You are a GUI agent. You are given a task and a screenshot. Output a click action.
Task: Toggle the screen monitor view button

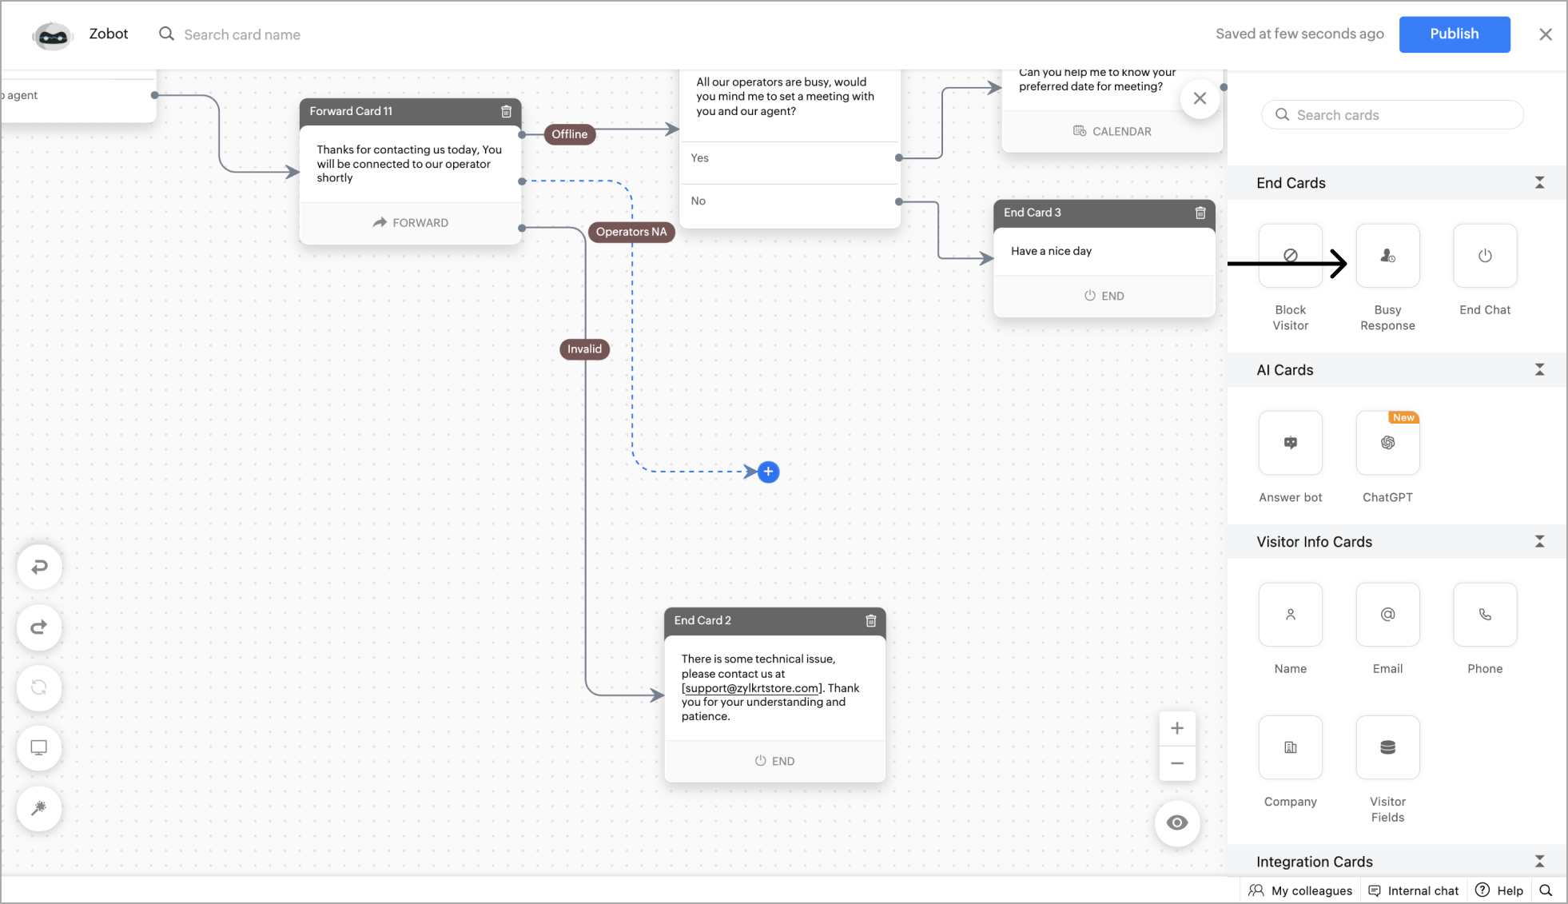(39, 747)
